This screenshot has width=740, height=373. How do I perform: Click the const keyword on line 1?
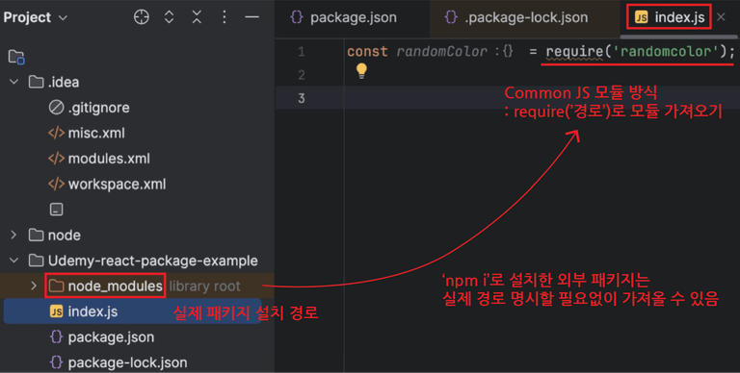[x=367, y=51]
